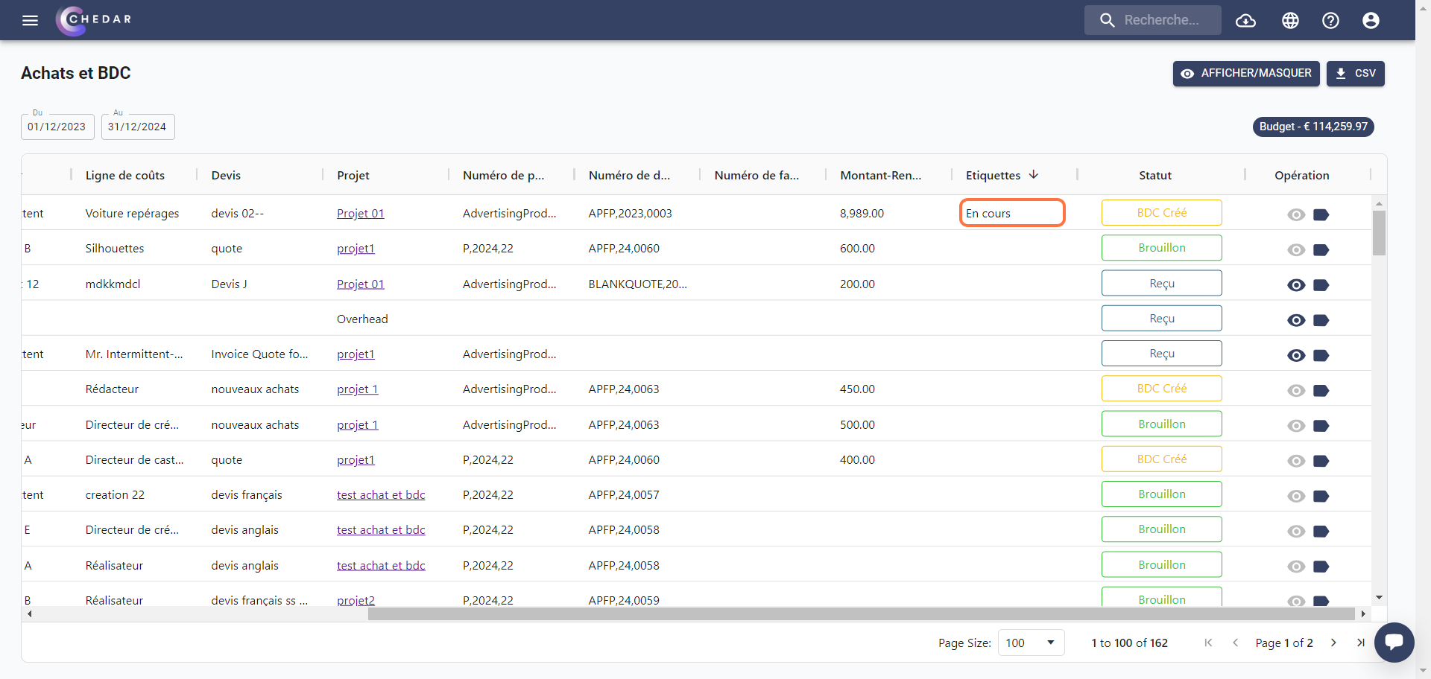Click tag icon in Voiture repérages row

click(1321, 214)
